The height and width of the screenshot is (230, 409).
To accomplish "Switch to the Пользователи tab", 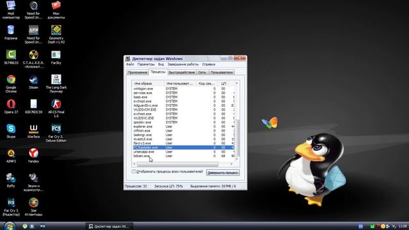I will click(222, 72).
